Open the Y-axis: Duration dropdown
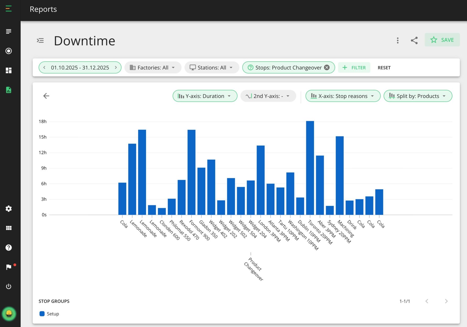The image size is (467, 327). 205,96
